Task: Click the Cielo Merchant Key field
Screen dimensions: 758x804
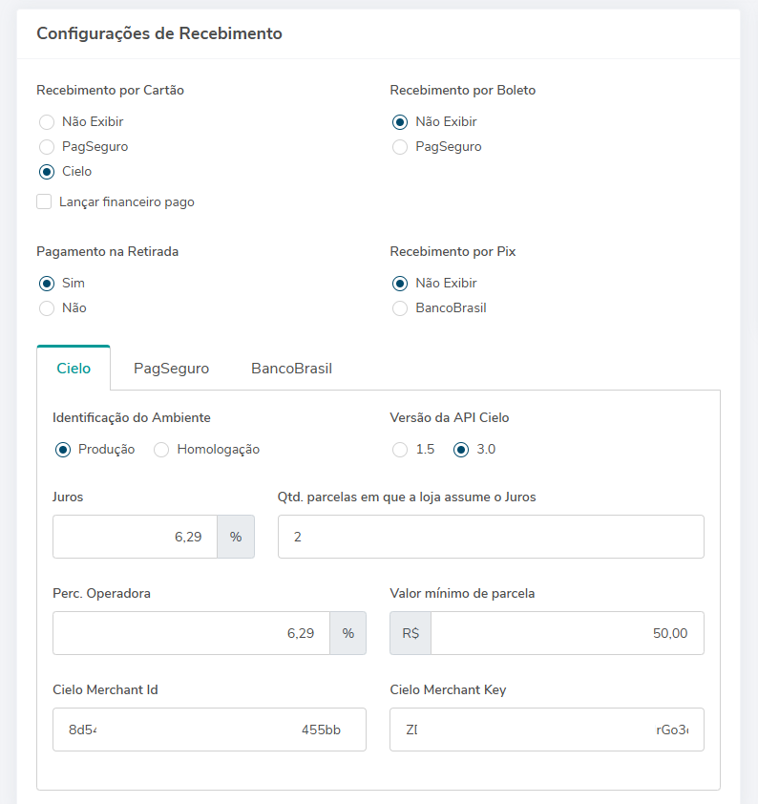Action: (546, 730)
